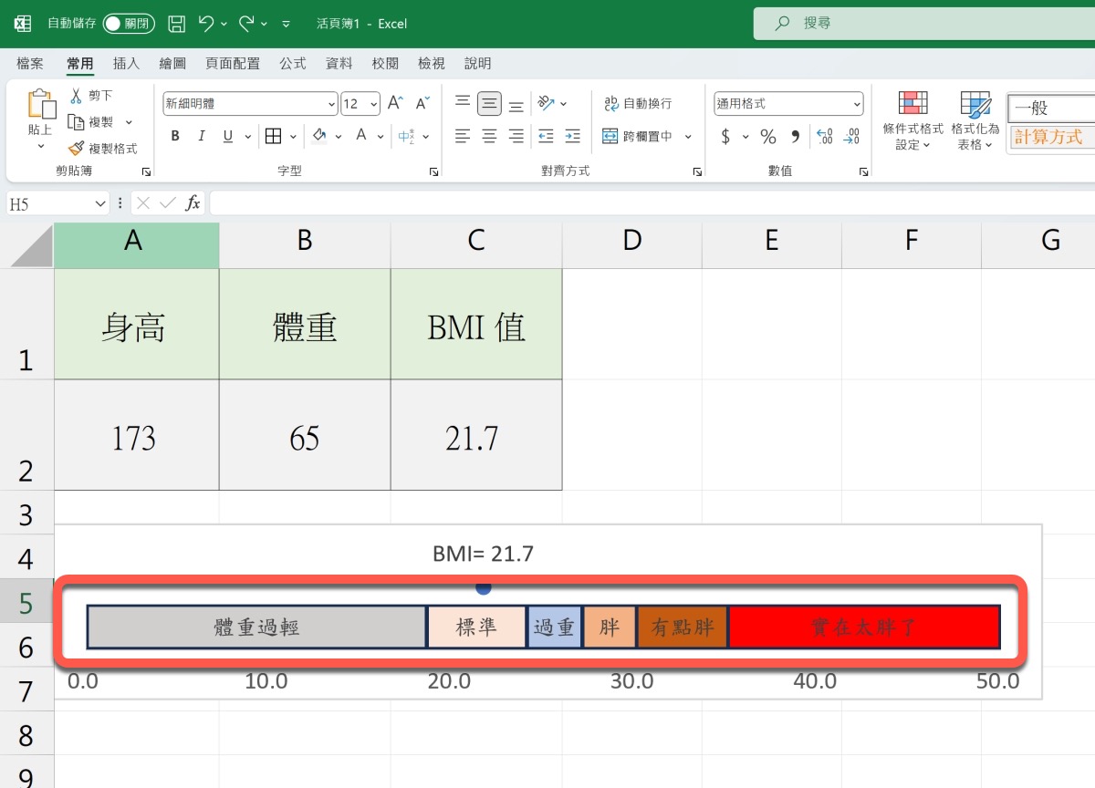Screen dimensions: 1095x788
Task: Click the Cut scissors icon
Action: pyautogui.click(x=76, y=96)
